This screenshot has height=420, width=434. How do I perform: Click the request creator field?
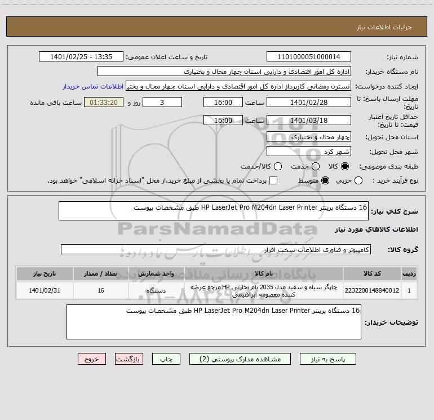238,86
